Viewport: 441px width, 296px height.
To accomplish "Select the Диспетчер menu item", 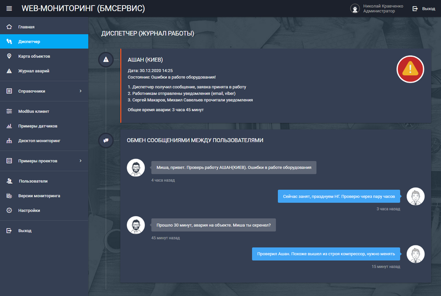I will pyautogui.click(x=44, y=41).
